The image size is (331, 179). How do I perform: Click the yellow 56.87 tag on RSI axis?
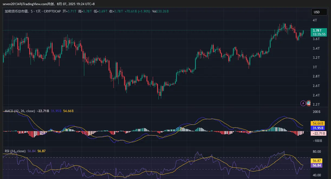coord(317,161)
